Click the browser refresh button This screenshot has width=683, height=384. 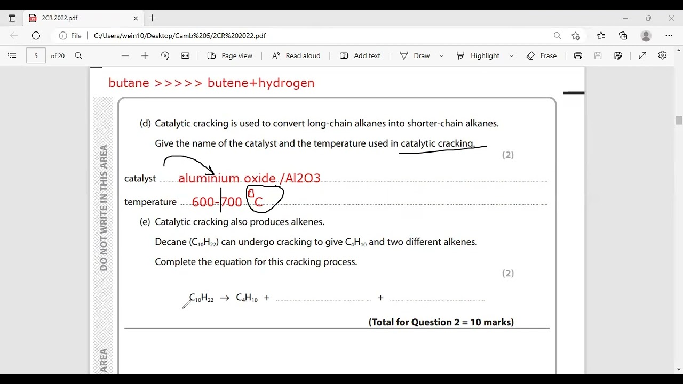[36, 36]
